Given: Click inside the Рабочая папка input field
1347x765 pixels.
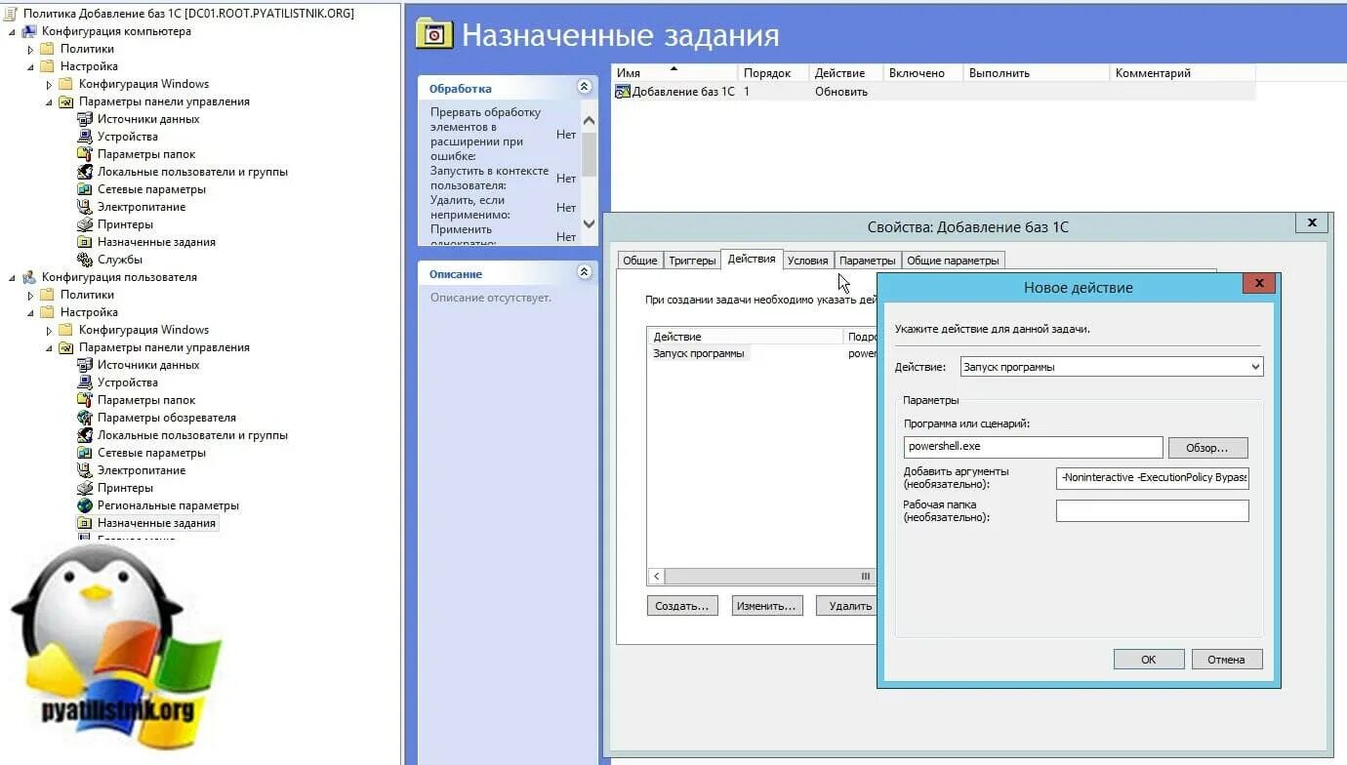Looking at the screenshot, I should [x=1152, y=509].
